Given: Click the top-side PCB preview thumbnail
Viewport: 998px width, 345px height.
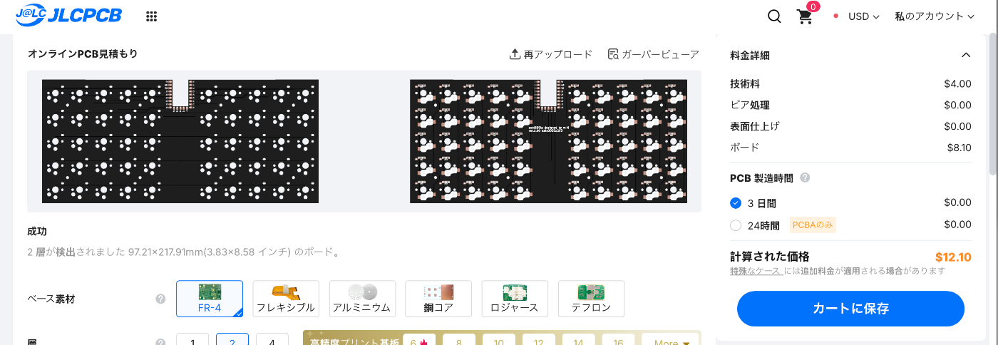Looking at the screenshot, I should coord(180,141).
